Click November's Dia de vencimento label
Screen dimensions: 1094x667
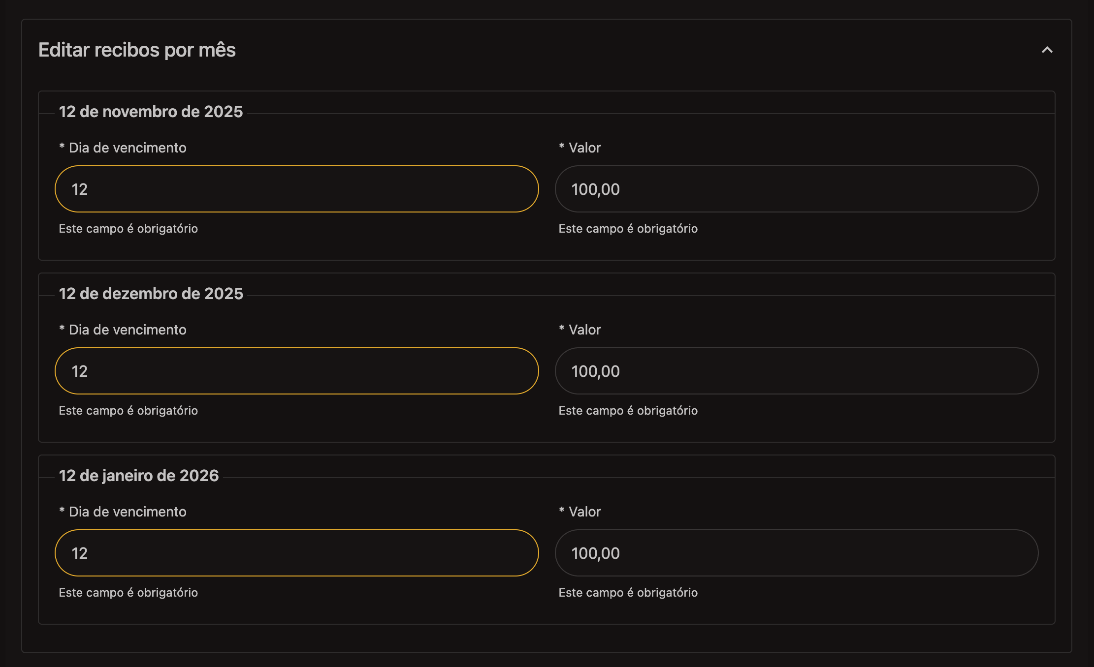[127, 148]
